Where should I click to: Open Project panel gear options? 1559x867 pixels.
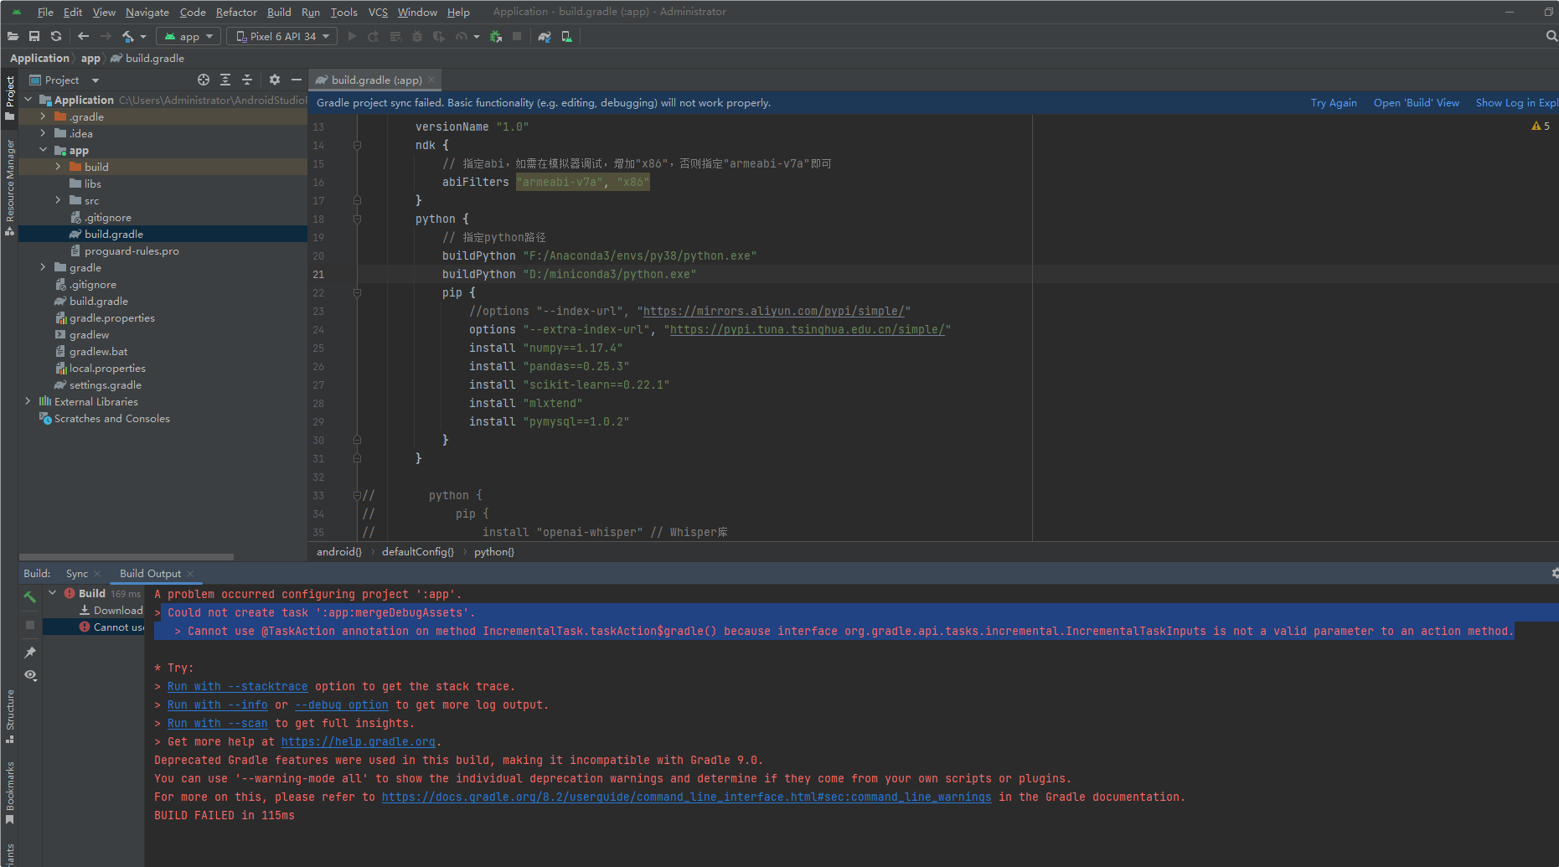tap(275, 80)
